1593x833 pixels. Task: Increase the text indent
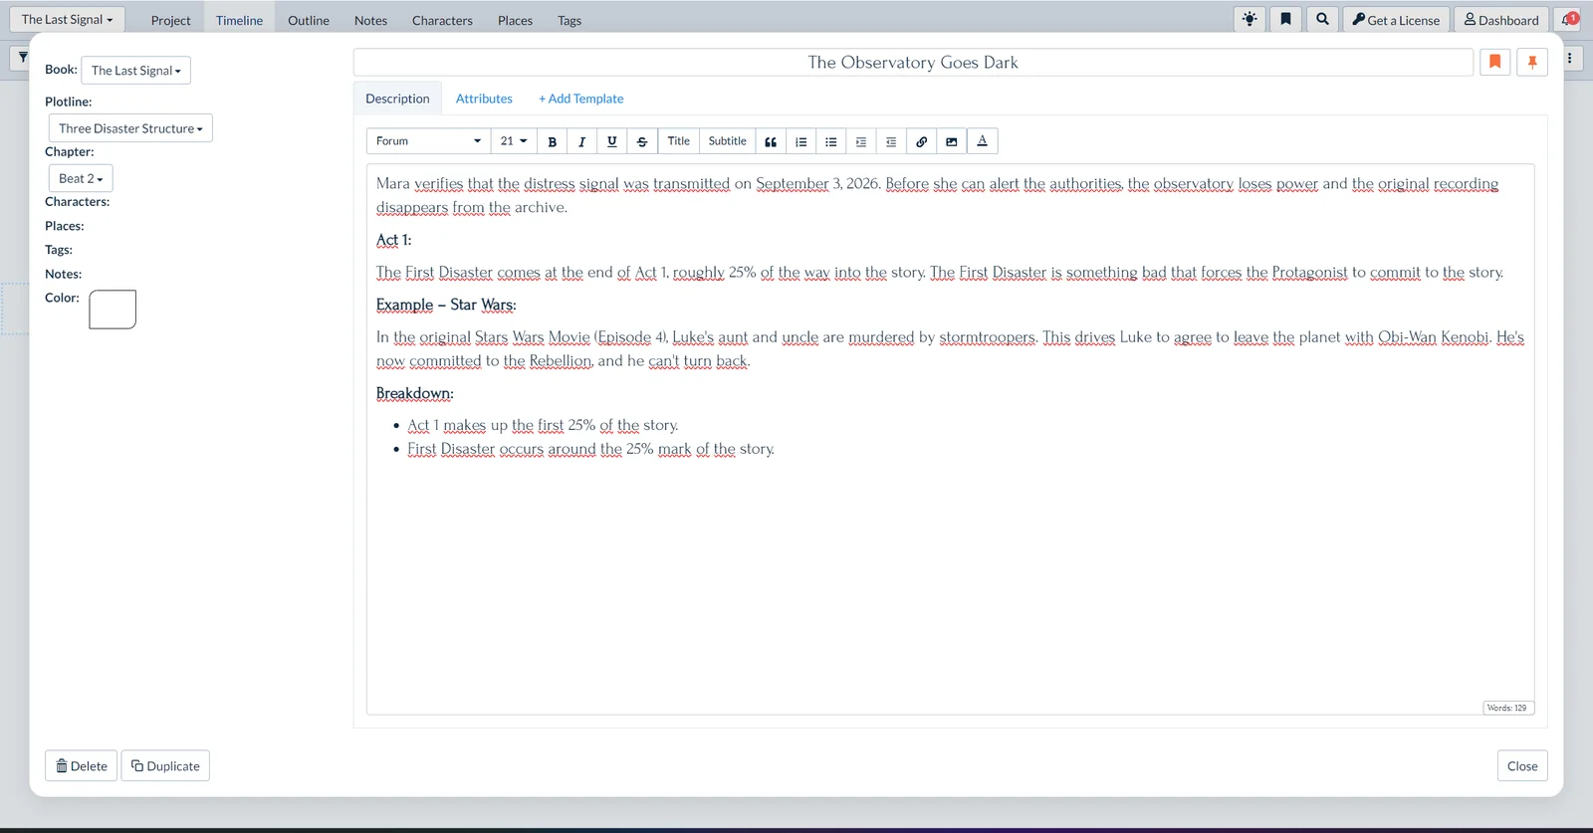861,141
